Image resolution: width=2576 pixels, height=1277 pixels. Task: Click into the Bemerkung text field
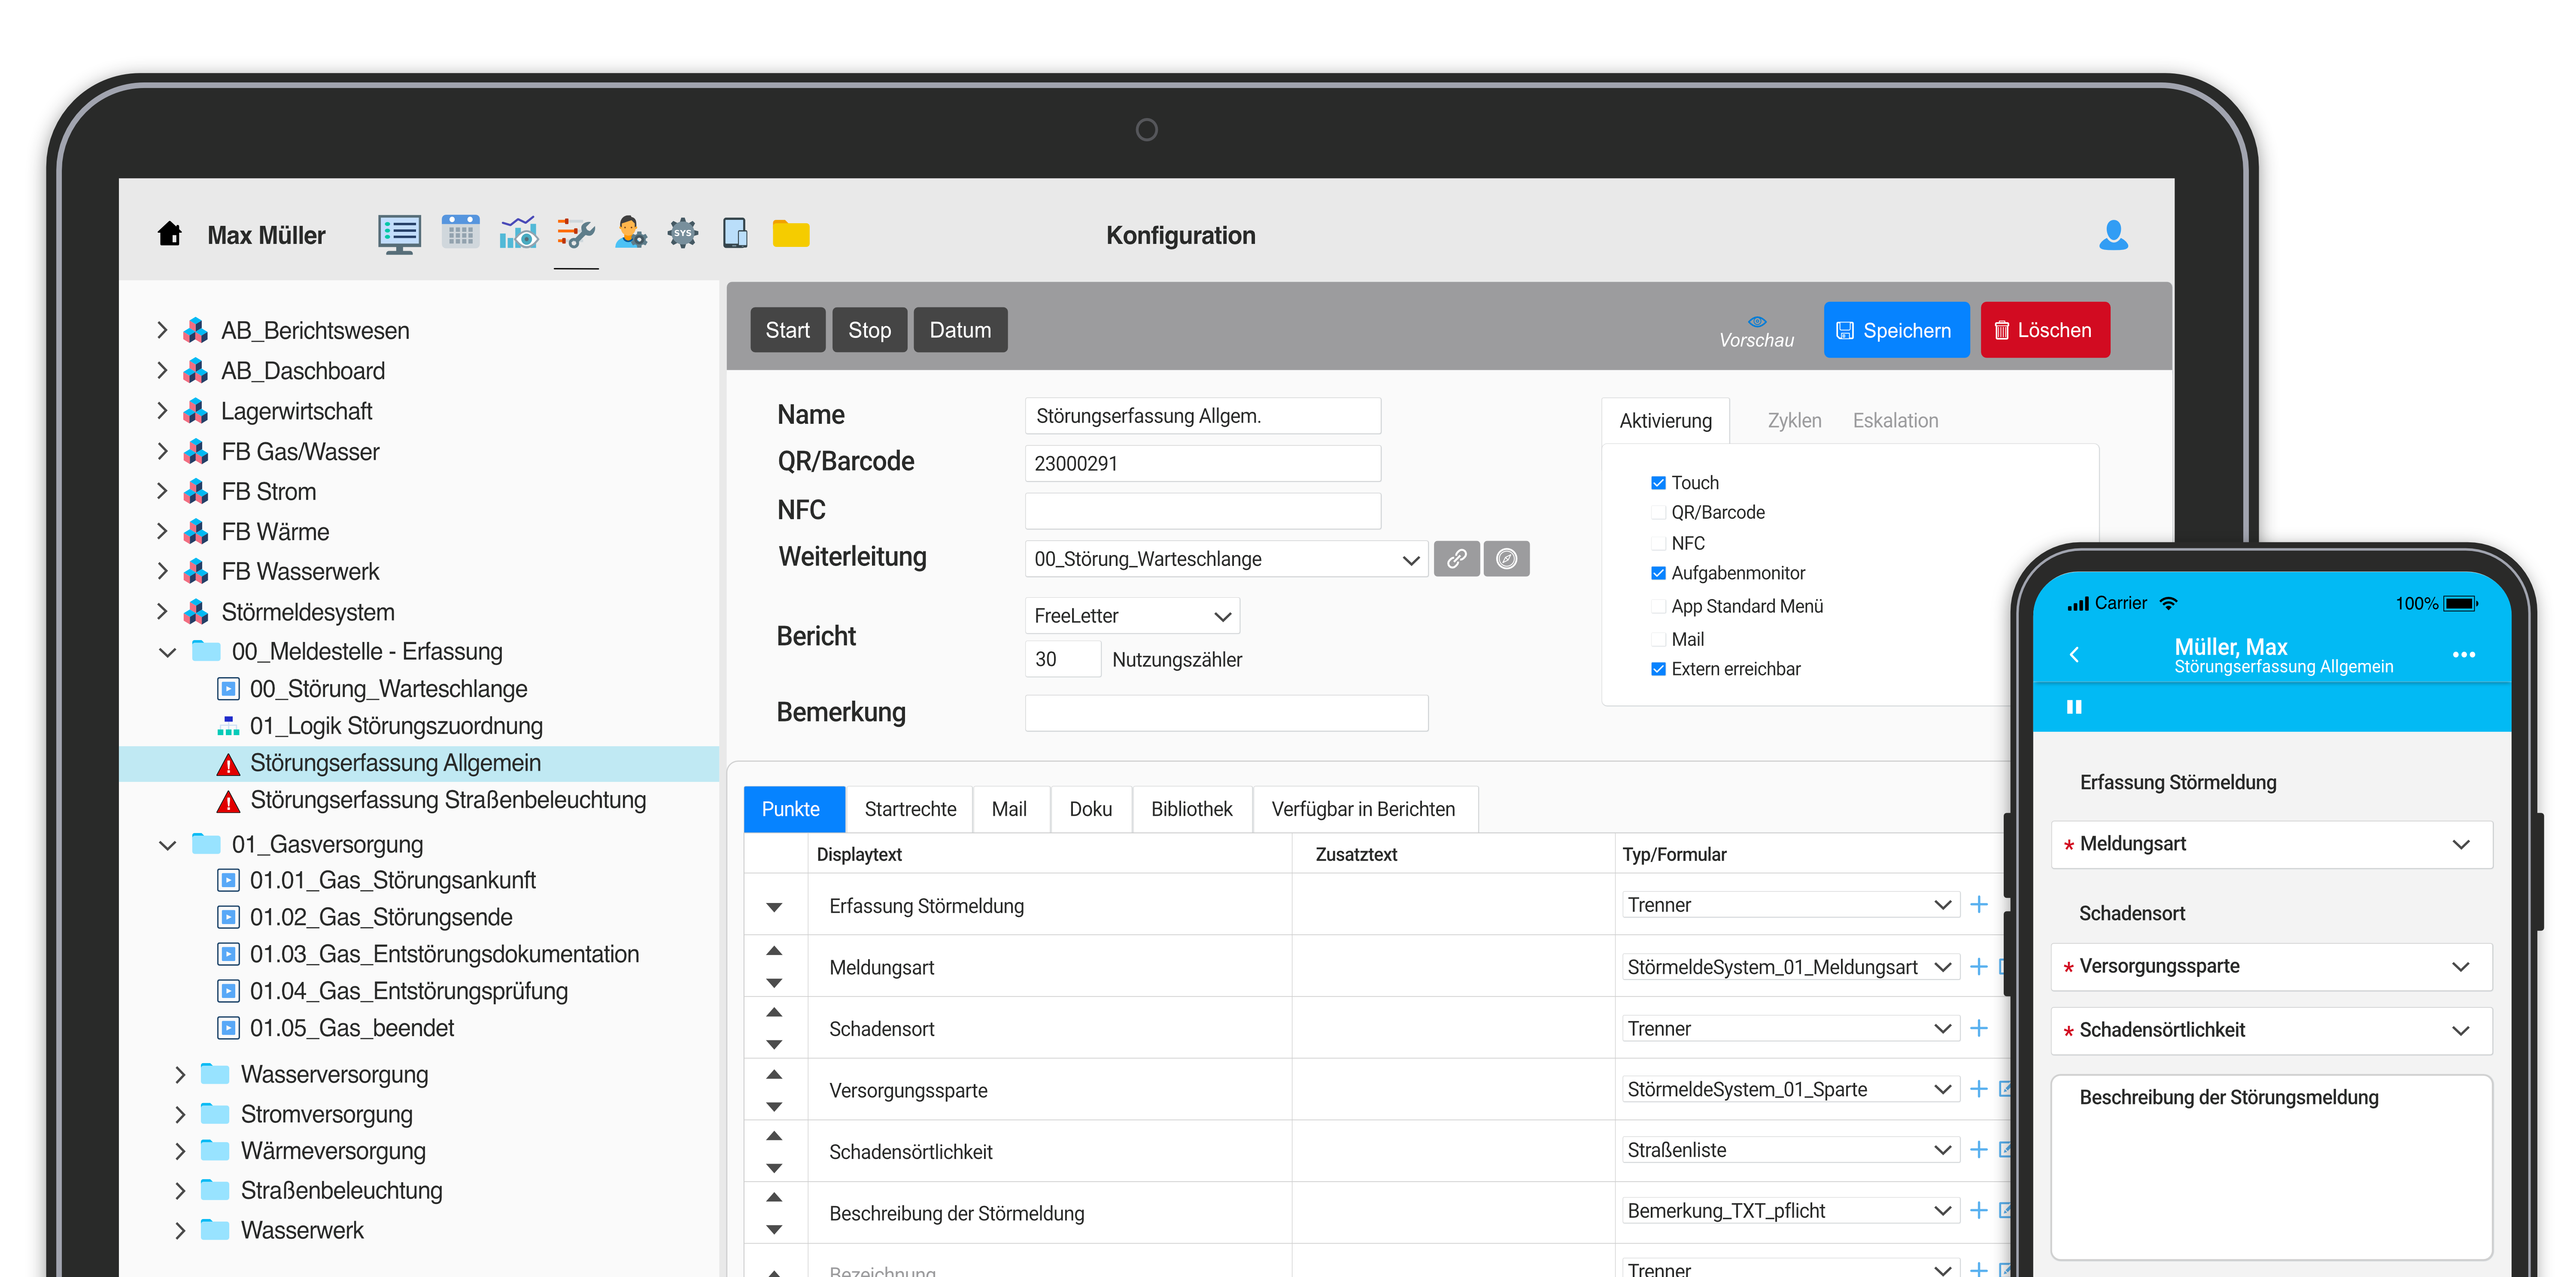(x=1226, y=713)
